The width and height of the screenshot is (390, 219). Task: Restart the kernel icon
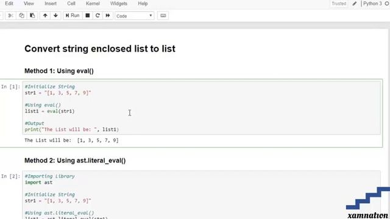[97, 16]
